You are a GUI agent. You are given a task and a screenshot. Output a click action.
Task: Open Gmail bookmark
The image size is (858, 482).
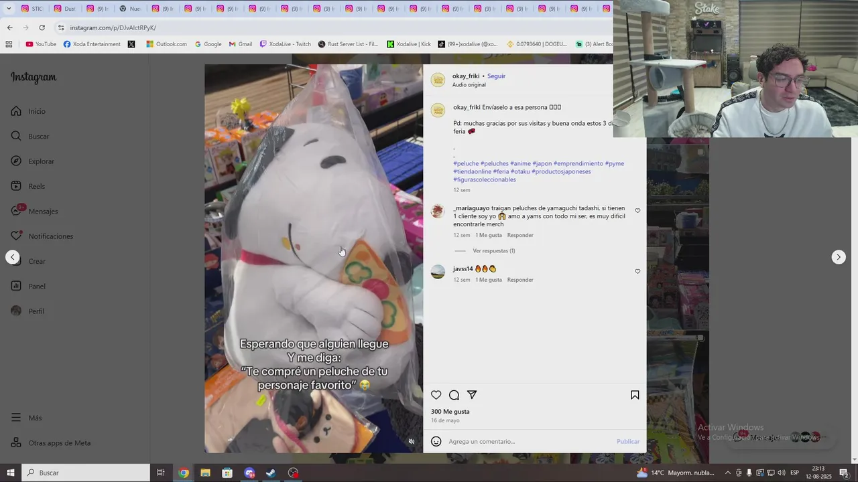click(240, 44)
